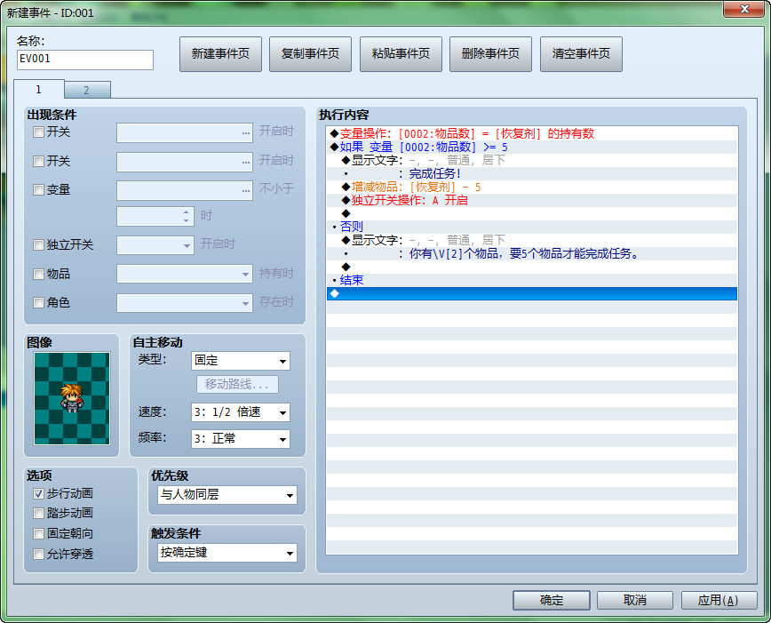Cancel with the 取消 button

(x=635, y=601)
